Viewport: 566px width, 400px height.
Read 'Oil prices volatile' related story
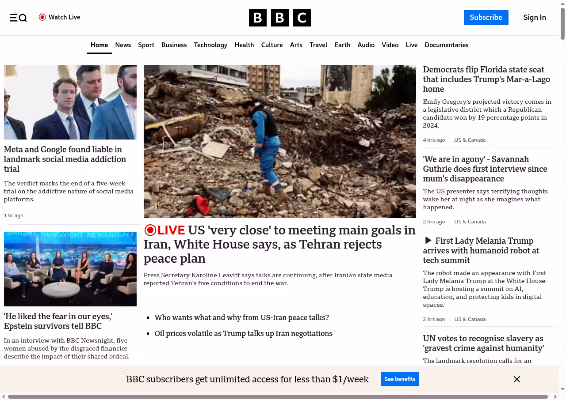243,333
